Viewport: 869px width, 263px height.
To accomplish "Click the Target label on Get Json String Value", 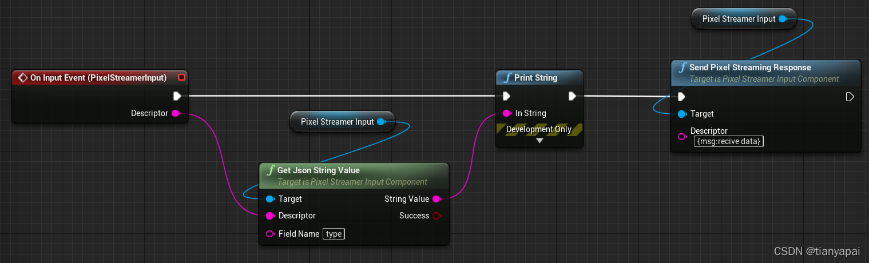I will (290, 199).
